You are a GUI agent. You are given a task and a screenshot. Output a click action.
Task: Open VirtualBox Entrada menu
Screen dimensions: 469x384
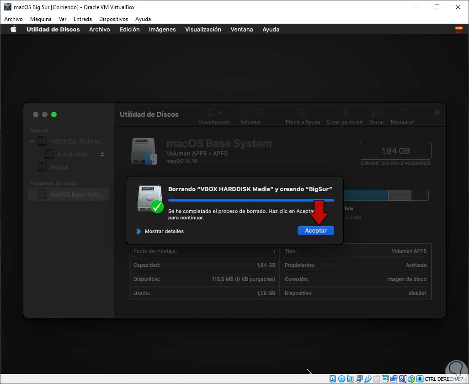point(83,19)
